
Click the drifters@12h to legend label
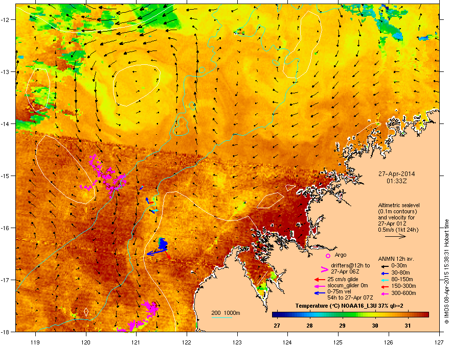[x=350, y=266]
